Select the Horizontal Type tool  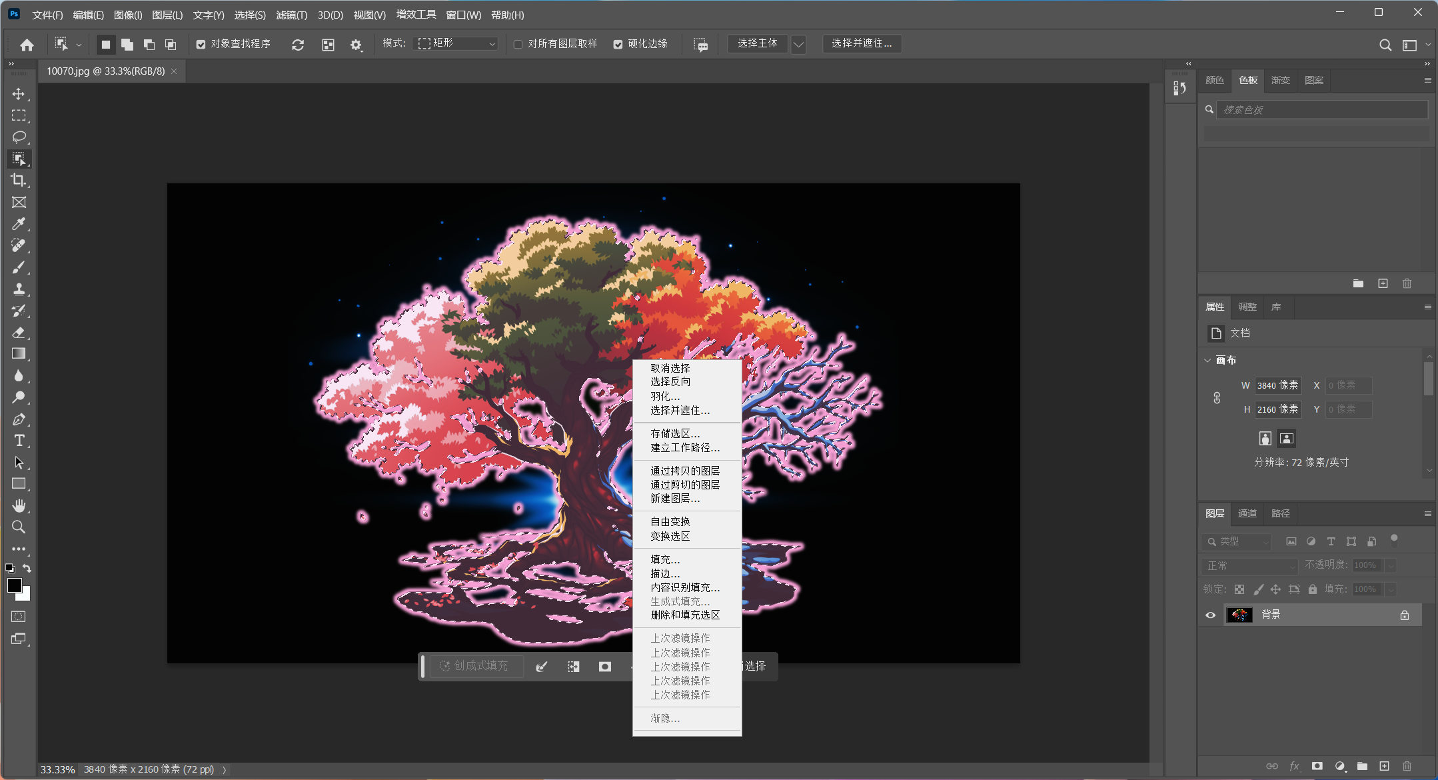click(19, 441)
